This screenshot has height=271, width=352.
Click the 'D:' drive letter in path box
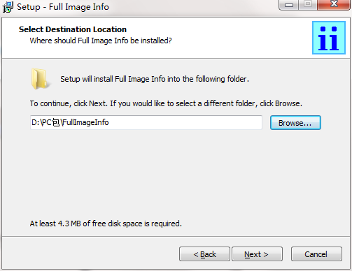(36, 122)
